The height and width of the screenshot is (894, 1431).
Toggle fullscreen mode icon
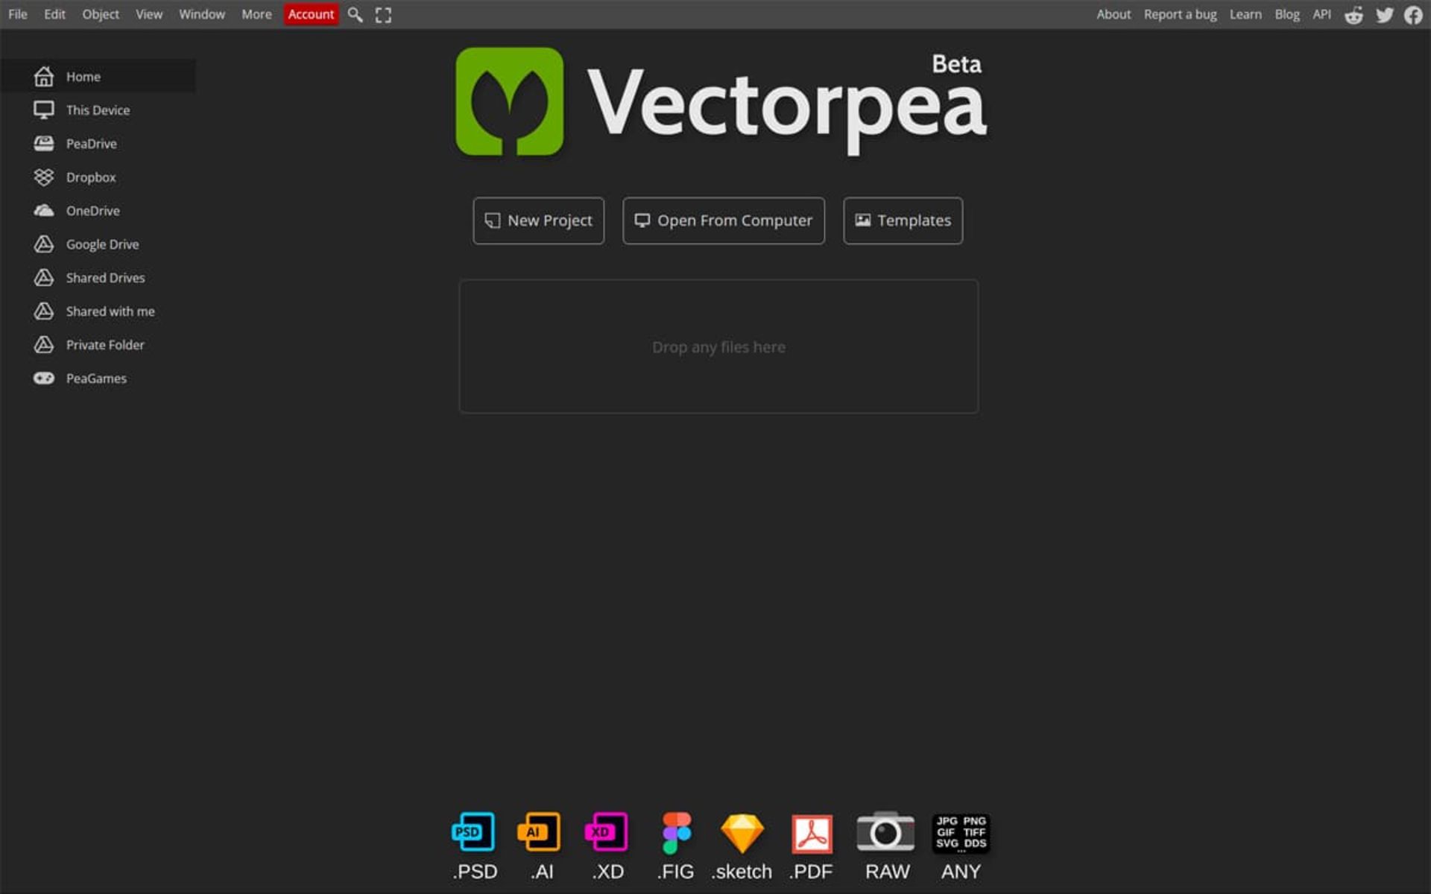pos(383,15)
